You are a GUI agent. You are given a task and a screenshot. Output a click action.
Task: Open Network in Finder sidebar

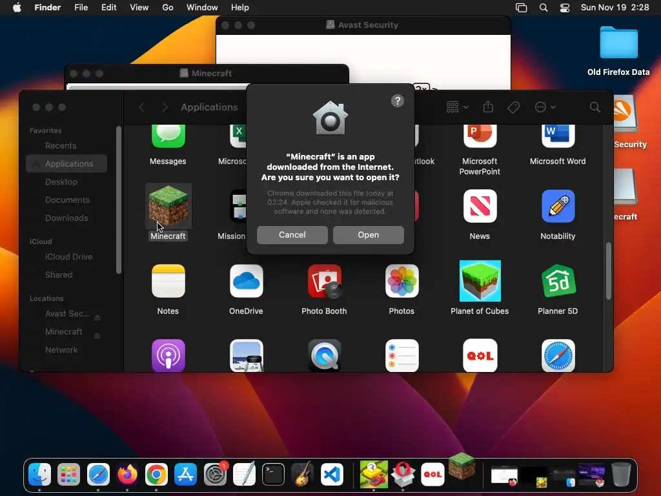click(61, 349)
